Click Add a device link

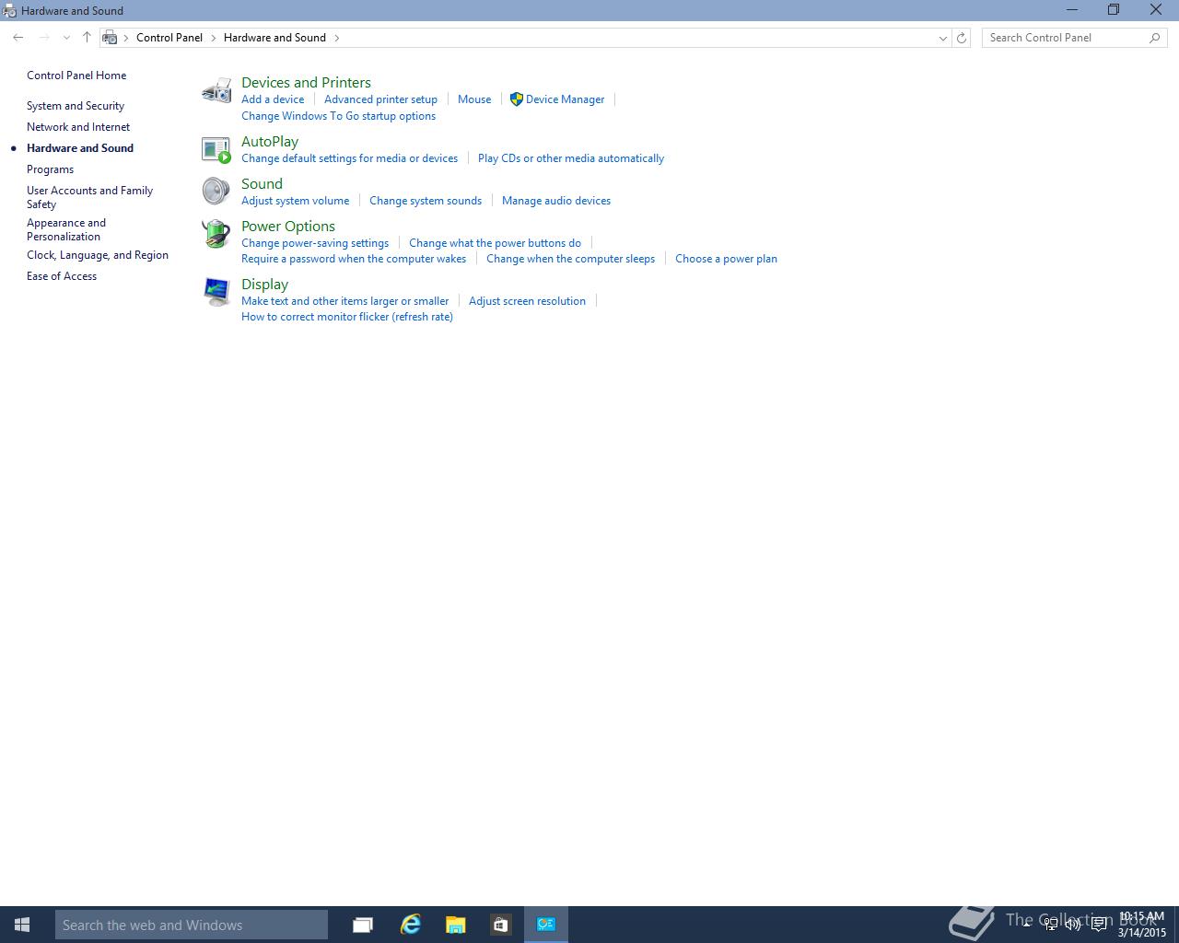(x=273, y=99)
